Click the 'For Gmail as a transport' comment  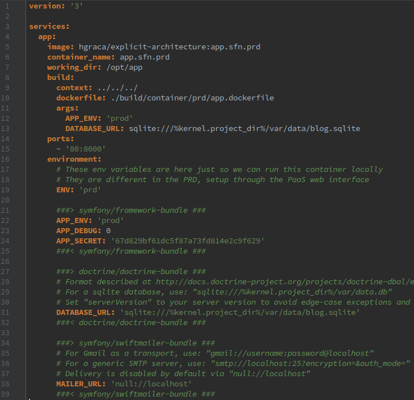(215, 353)
